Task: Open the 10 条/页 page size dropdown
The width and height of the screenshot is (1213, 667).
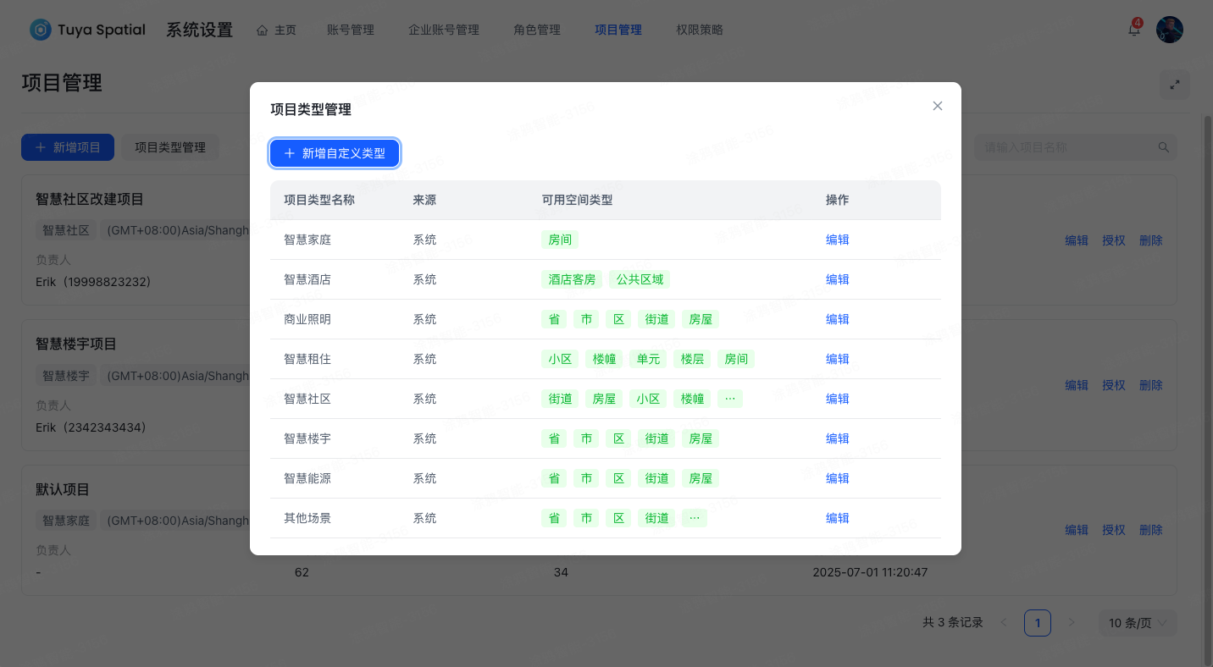Action: pos(1138,623)
